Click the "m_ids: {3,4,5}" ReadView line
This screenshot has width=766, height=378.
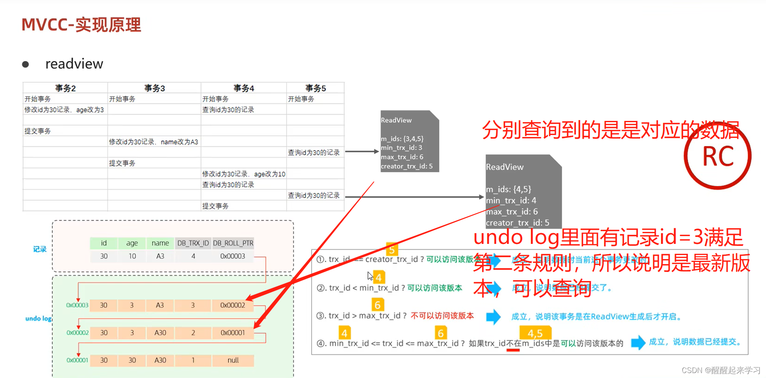(x=402, y=139)
